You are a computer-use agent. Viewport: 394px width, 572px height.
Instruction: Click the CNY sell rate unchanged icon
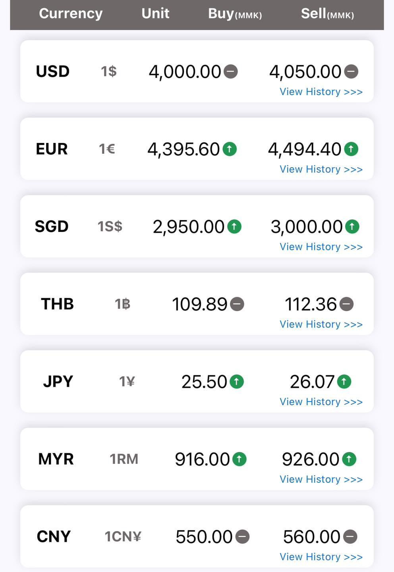click(x=350, y=537)
